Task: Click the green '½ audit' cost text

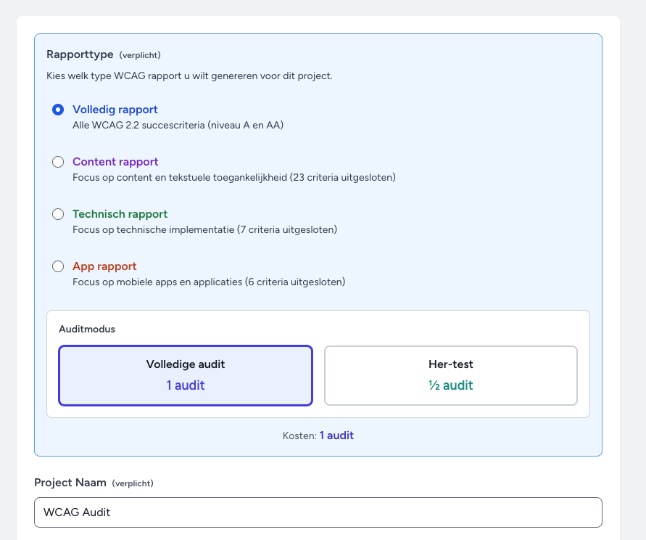Action: pos(450,385)
